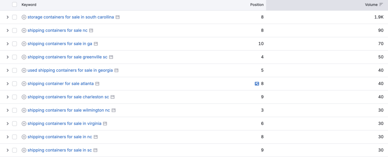Click sort icon in Volume column header
This screenshot has height=157, width=388.
click(x=381, y=5)
